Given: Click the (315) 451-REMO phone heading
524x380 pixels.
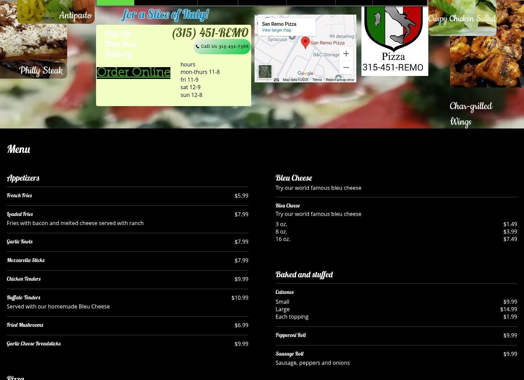Looking at the screenshot, I should pos(210,33).
